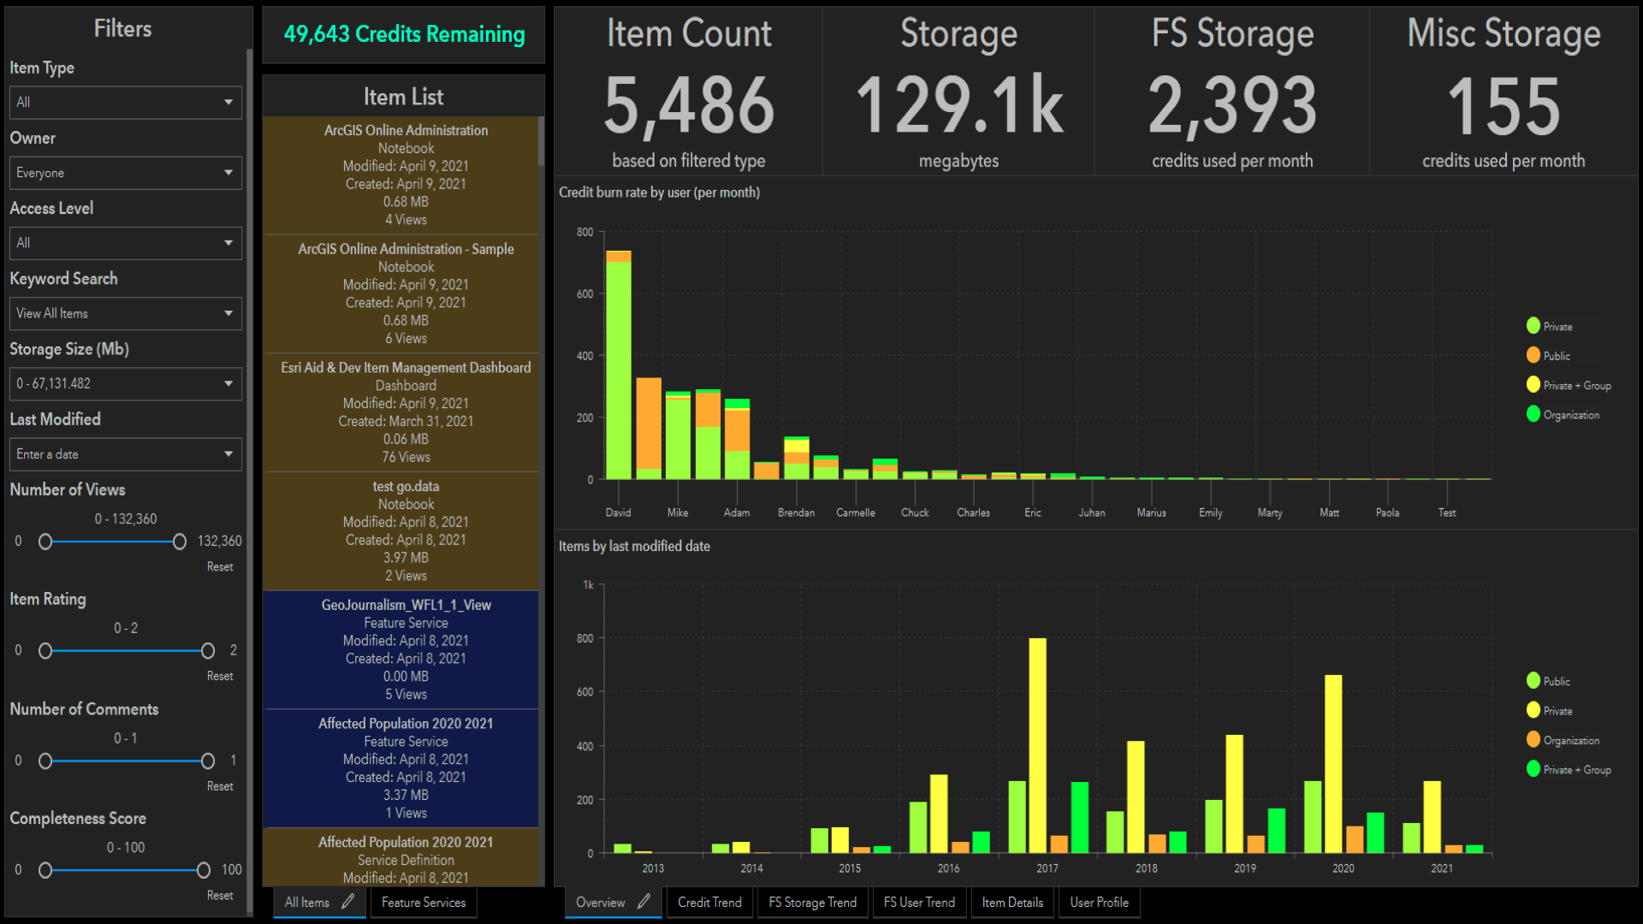This screenshot has width=1643, height=924.
Task: Open the Item Type dropdown
Action: coord(125,102)
